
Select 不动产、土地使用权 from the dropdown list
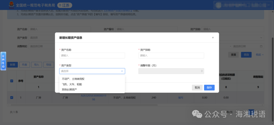tap(73, 79)
